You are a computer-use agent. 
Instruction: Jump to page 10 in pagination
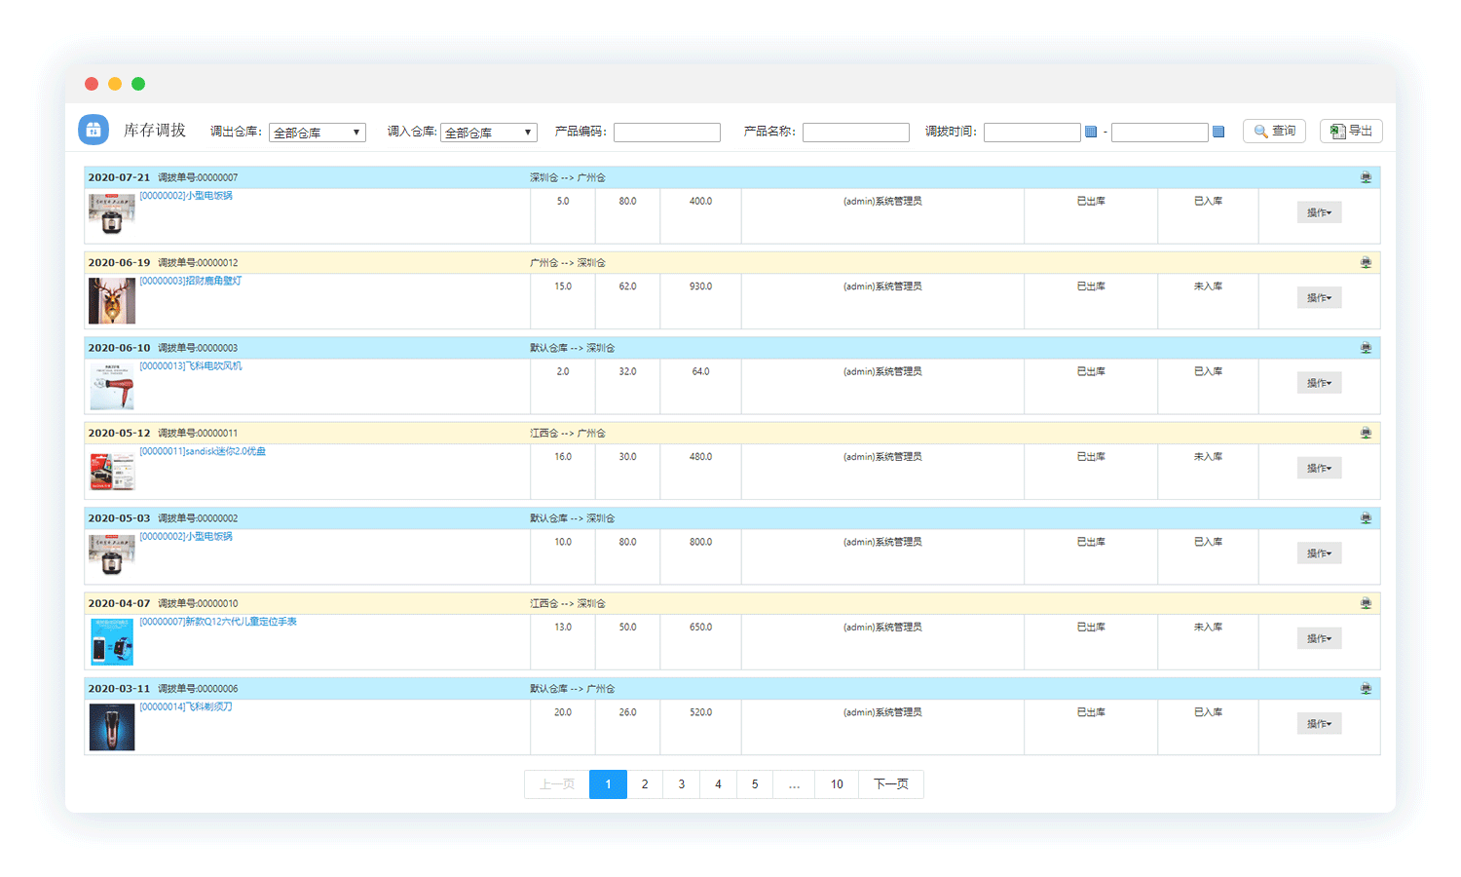[x=837, y=784]
